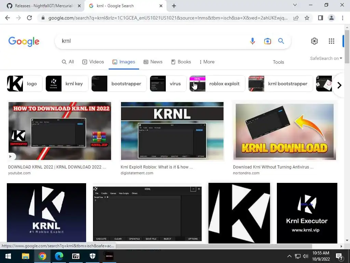Submit search with magnifier icon
The image size is (350, 263).
pyautogui.click(x=281, y=41)
